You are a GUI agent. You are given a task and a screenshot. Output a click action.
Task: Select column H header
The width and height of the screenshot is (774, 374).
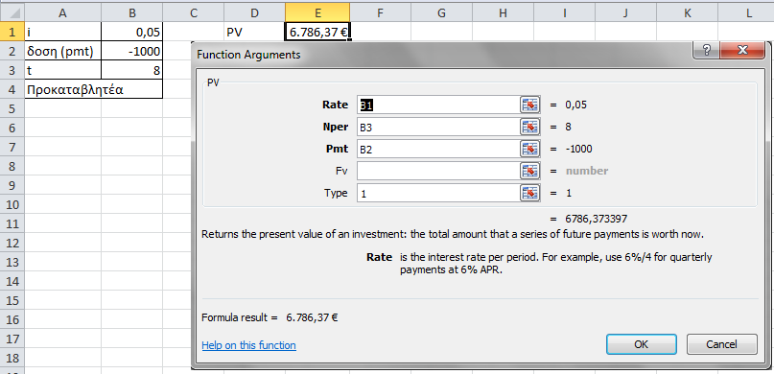tap(503, 12)
